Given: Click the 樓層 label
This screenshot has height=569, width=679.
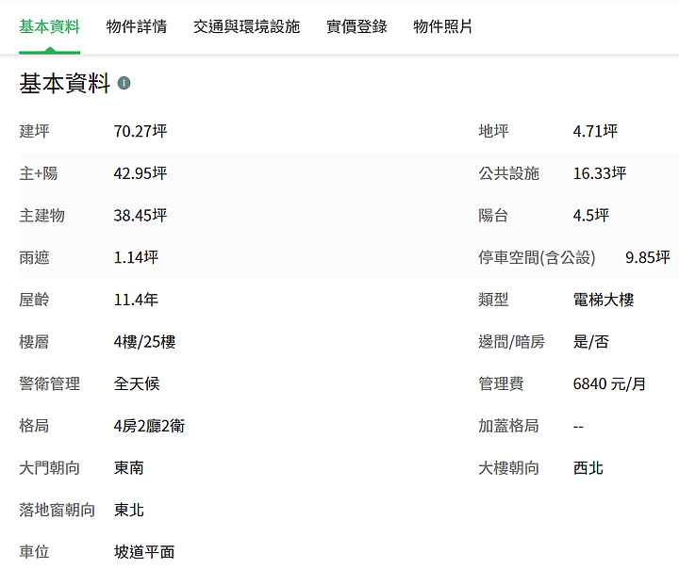Looking at the screenshot, I should pos(34,342).
